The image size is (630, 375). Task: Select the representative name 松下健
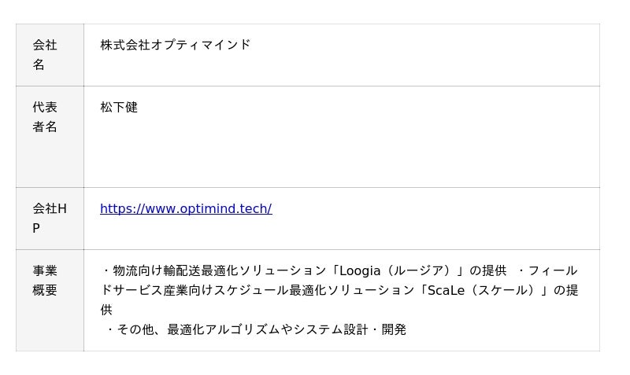click(119, 107)
